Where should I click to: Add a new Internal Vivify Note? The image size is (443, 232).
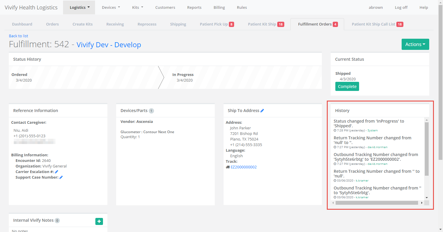99,221
